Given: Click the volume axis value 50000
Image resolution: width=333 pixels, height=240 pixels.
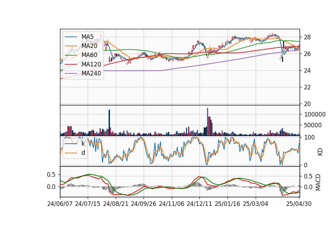Looking at the screenshot, I should [313, 125].
